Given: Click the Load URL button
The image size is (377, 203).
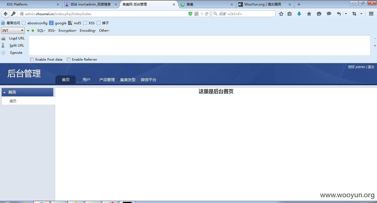Looking at the screenshot, I should pyautogui.click(x=17, y=38).
